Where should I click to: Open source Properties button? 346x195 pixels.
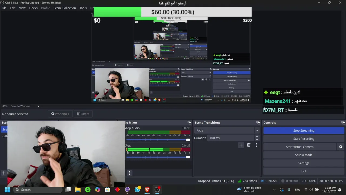pos(61,114)
